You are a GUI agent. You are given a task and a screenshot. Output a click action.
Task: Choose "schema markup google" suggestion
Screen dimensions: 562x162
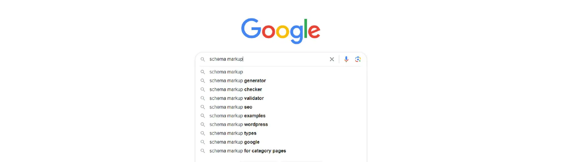click(234, 142)
